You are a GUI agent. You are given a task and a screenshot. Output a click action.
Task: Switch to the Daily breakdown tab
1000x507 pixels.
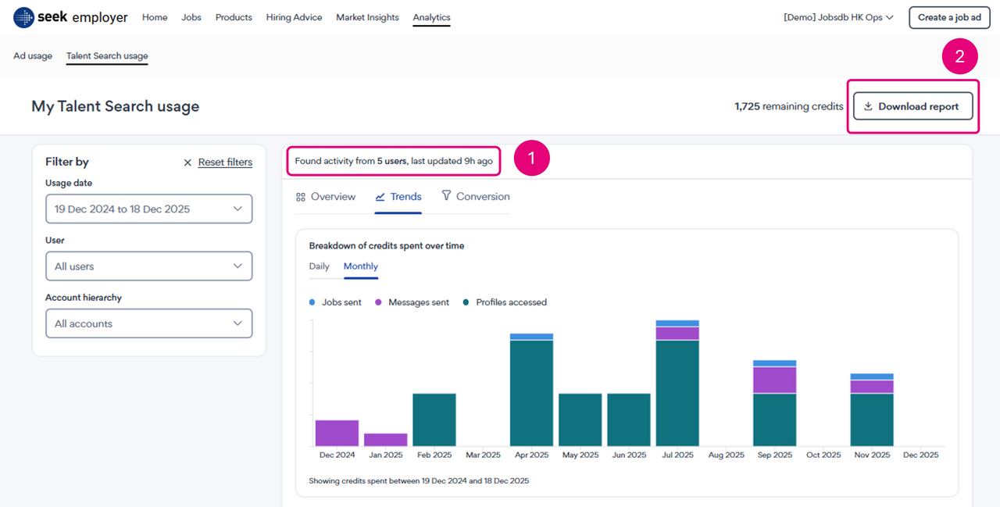click(x=320, y=266)
